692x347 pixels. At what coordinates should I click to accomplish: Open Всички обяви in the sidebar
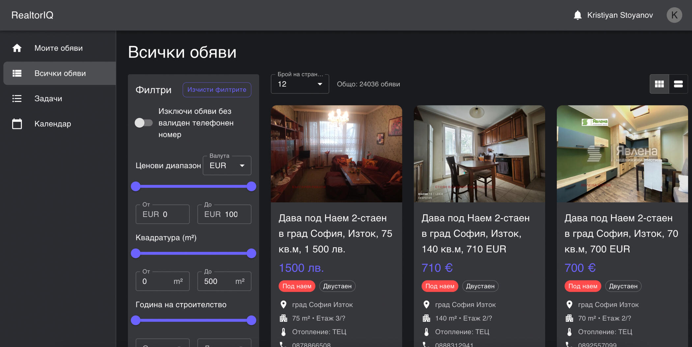pos(60,73)
